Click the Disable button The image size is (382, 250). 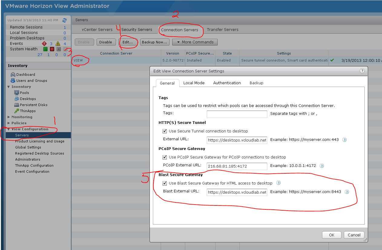pos(106,42)
